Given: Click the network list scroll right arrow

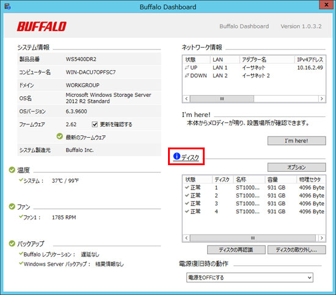Looking at the screenshot, I should tap(321, 99).
